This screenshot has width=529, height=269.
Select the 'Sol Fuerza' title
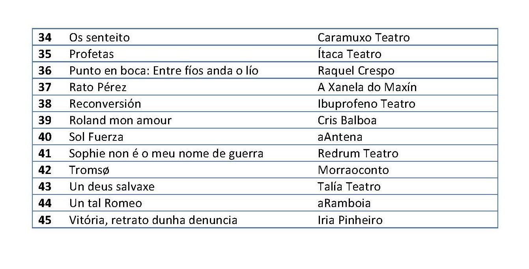[96, 137]
